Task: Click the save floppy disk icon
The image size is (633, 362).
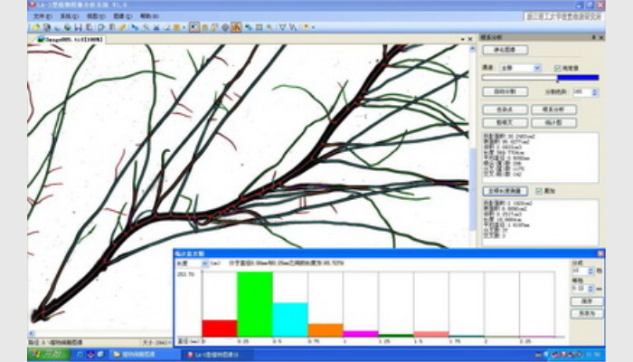Action: pos(78,27)
